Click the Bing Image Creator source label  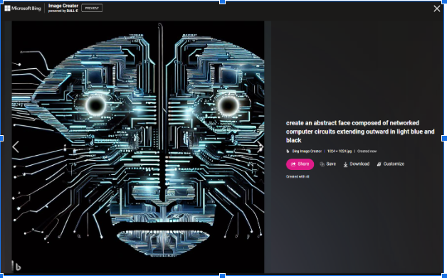pos(307,151)
